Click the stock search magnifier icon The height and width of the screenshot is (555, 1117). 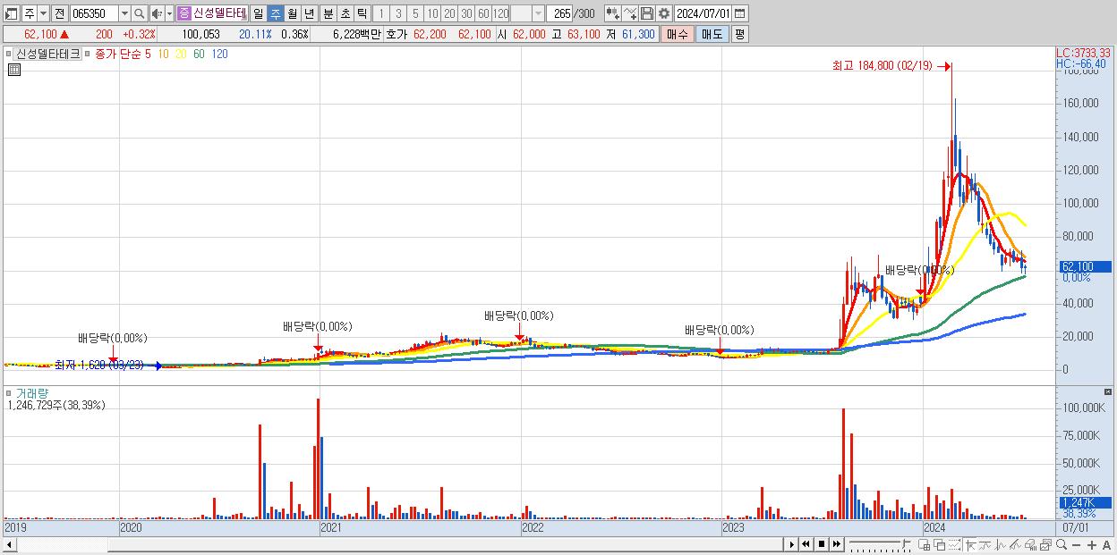click(x=140, y=13)
